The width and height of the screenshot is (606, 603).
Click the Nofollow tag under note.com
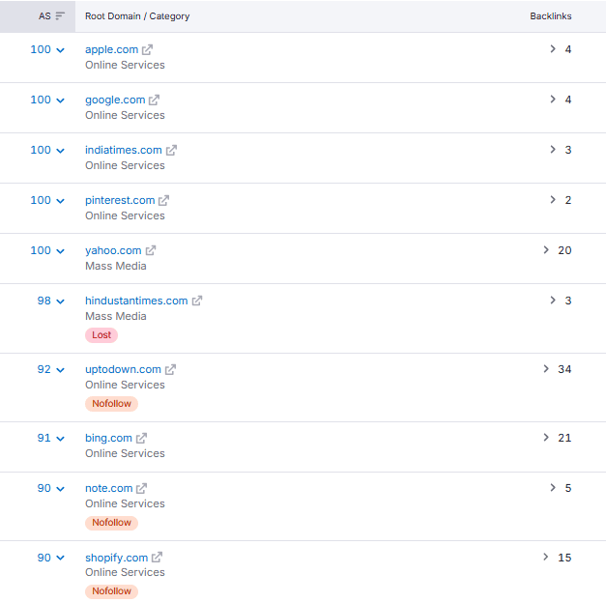(112, 523)
